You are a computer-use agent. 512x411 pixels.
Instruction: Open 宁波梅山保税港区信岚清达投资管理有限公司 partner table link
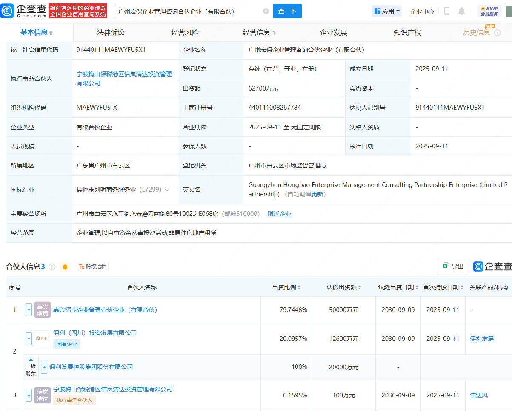[x=113, y=389]
